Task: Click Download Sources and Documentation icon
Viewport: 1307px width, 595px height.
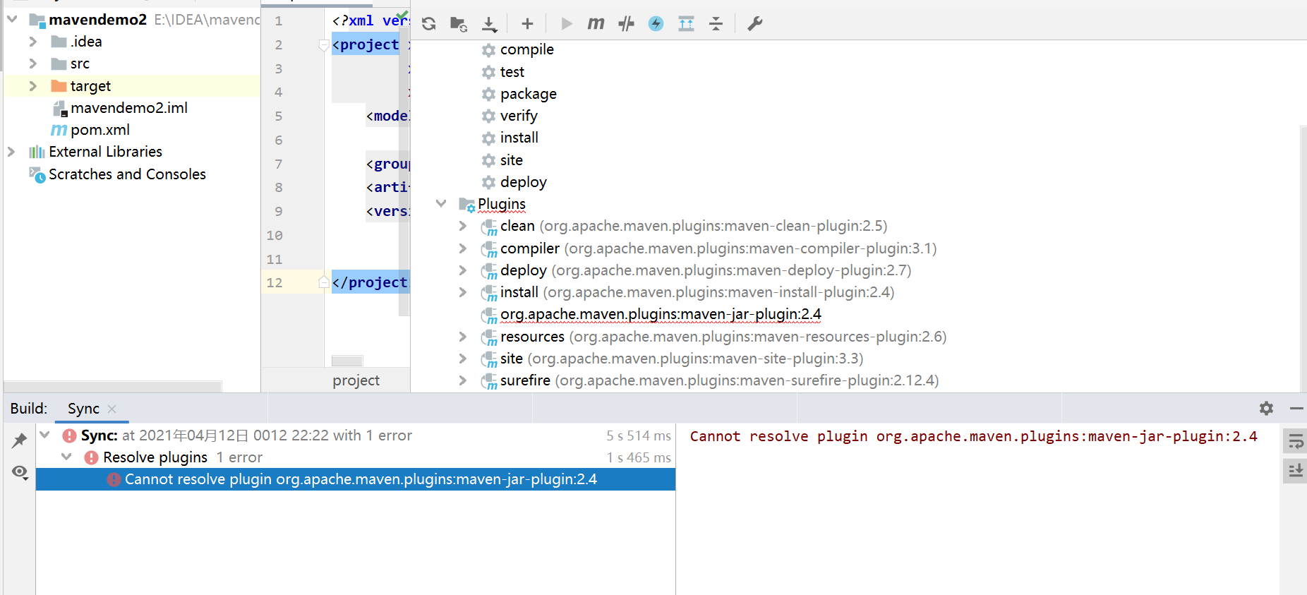Action: [x=489, y=24]
